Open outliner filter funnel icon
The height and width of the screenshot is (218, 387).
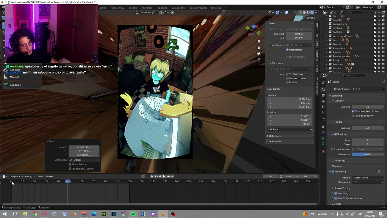pyautogui.click(x=376, y=12)
